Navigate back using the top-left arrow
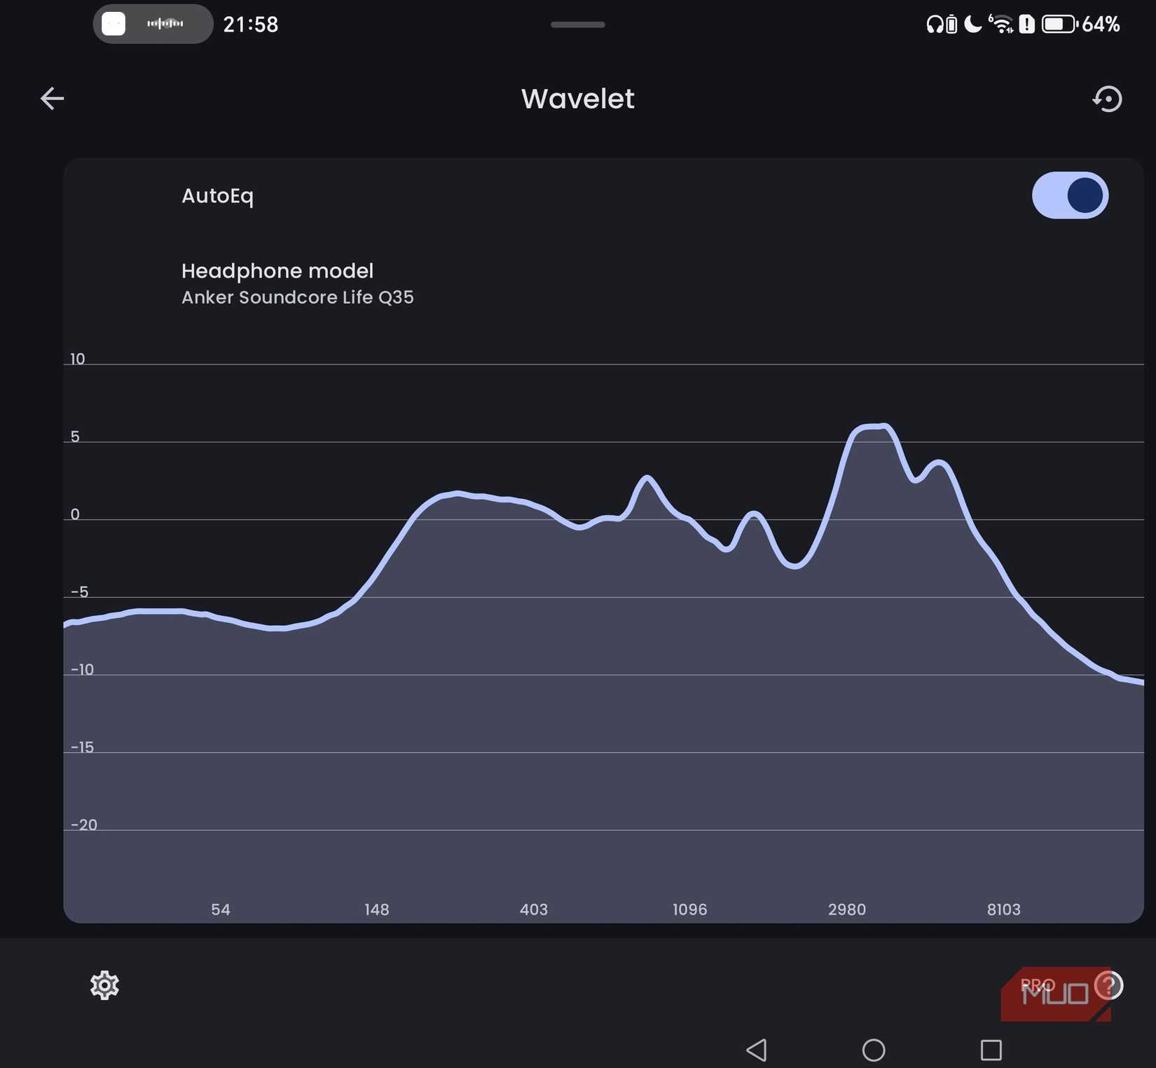Viewport: 1156px width, 1068px height. pos(52,98)
